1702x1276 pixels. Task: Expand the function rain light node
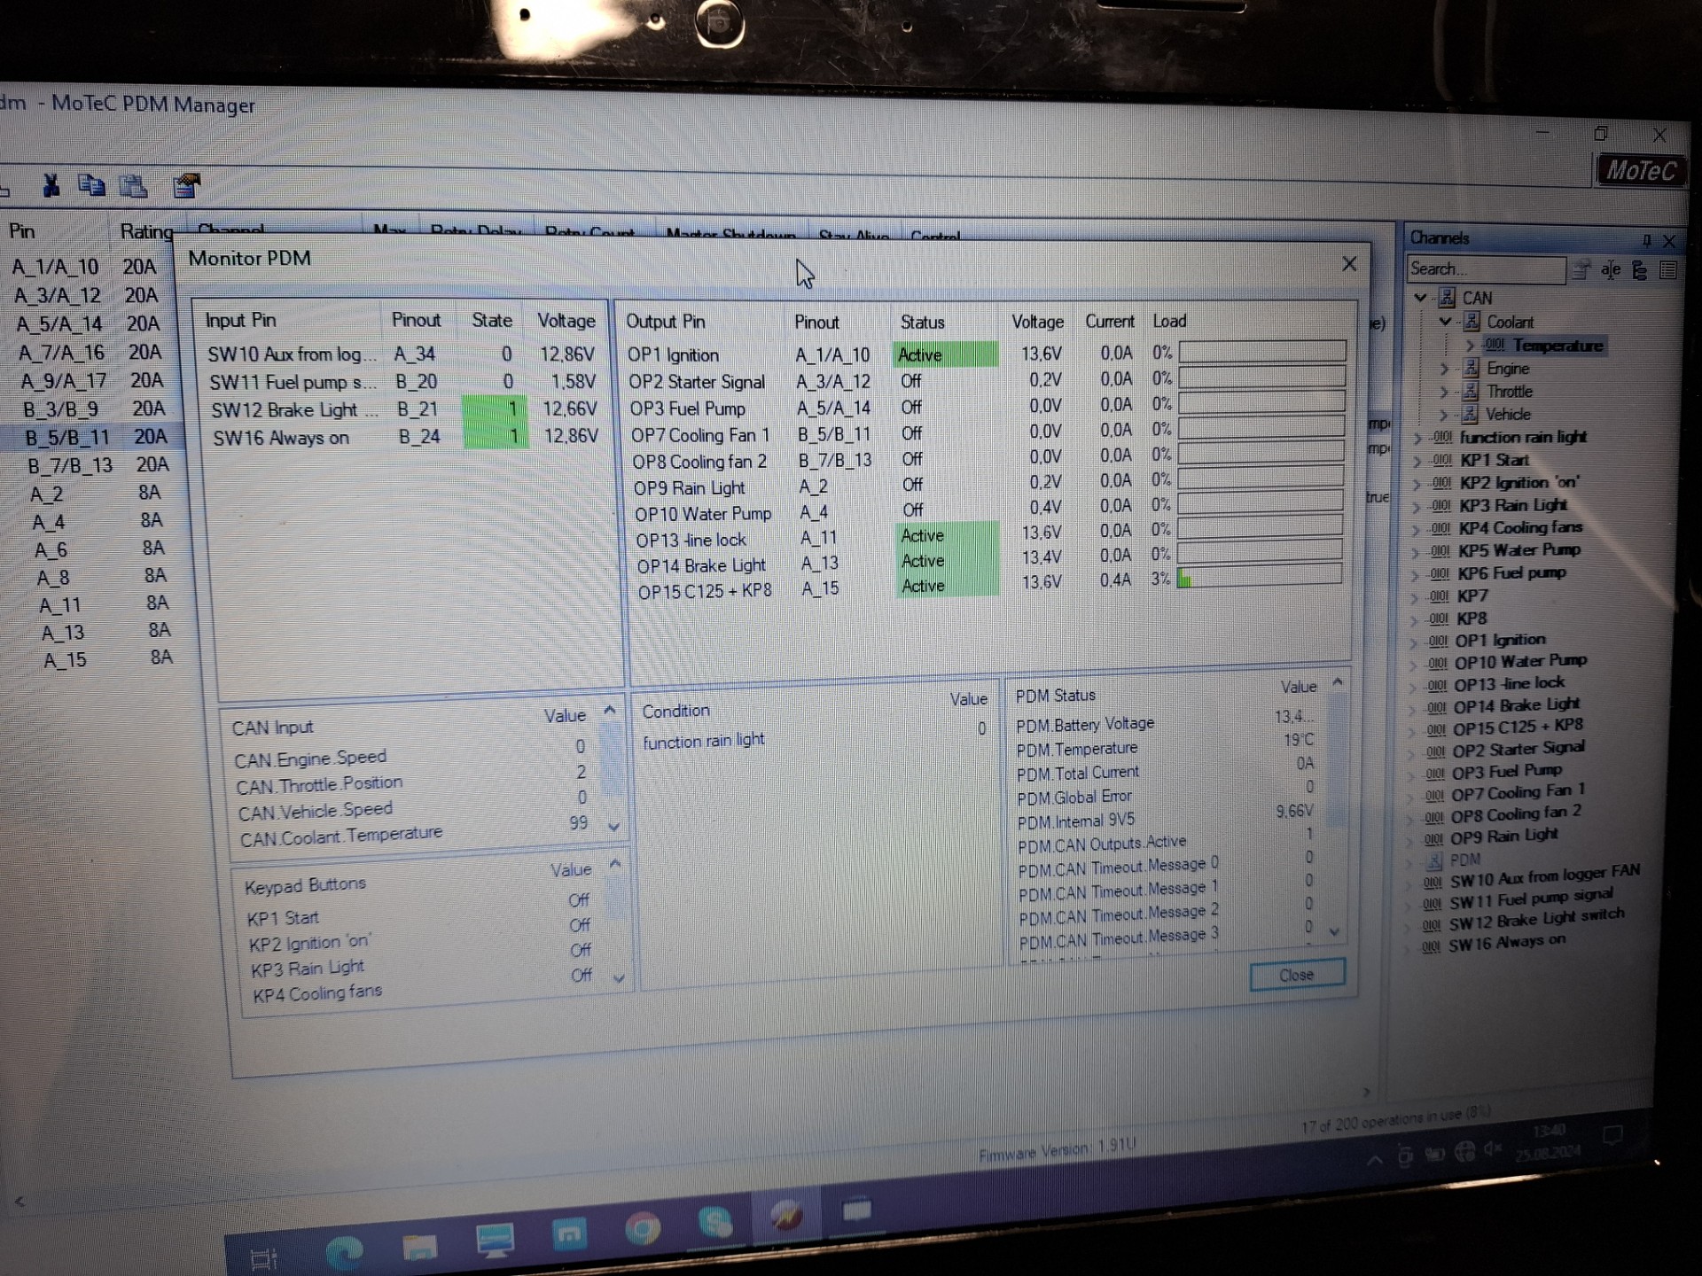point(1417,438)
